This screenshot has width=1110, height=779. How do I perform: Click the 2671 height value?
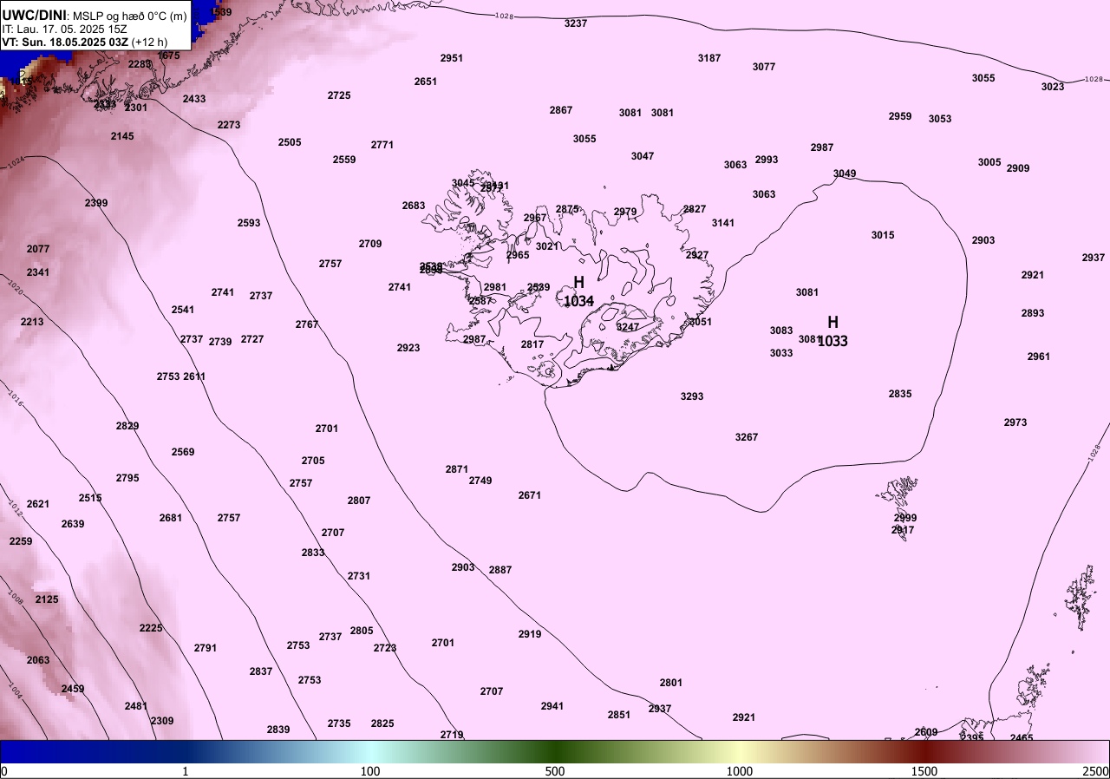[530, 495]
